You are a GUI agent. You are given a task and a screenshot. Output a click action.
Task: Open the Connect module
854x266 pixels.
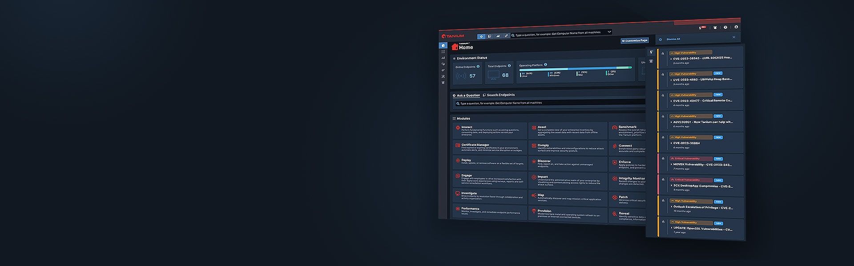tap(628, 148)
